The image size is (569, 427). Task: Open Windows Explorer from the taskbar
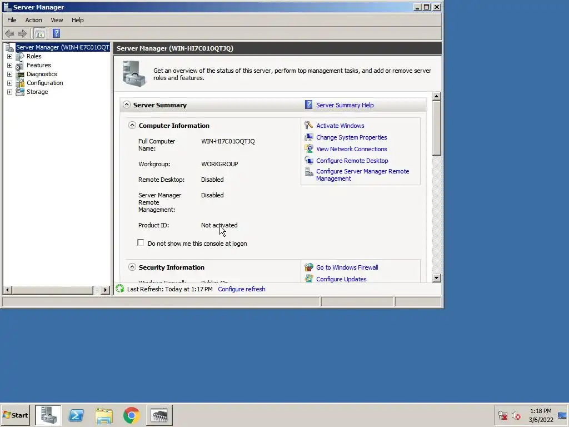pos(104,415)
